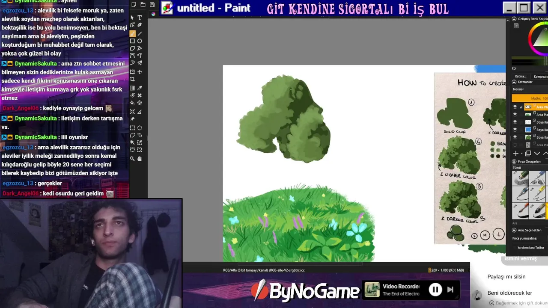The height and width of the screenshot is (308, 548).
Task: Choose the blue ink pen brush preset
Action: click(537, 178)
